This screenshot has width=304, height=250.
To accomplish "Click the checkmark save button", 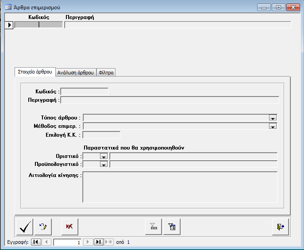I will (x=24, y=227).
